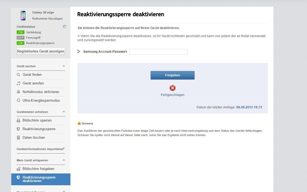The width and height of the screenshot is (307, 192).
Task: Collapse the Gerätedaten schützen section arrow
Action: click(64, 112)
